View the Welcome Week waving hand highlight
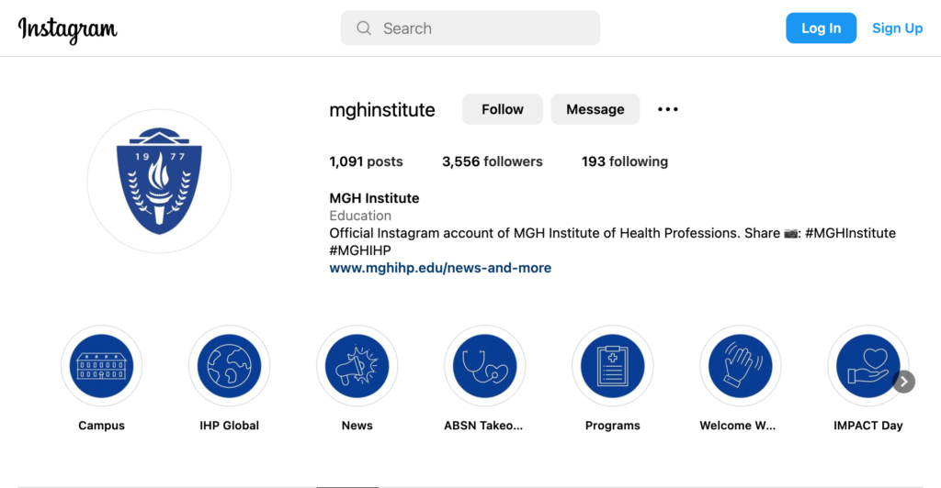This screenshot has width=941, height=488. point(741,366)
